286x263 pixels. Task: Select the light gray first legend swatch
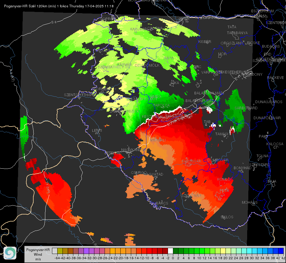click(x=55, y=251)
